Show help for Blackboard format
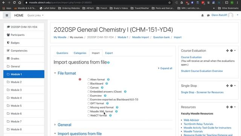Viewport: 241px width, 136px height. pos(107,83)
